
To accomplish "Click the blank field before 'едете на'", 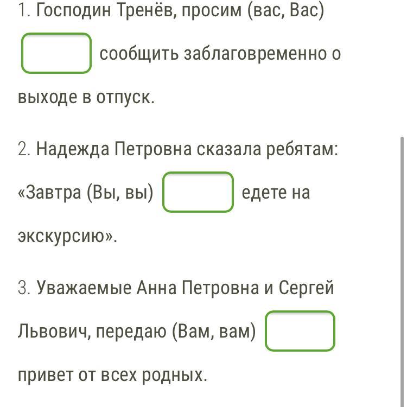I will (198, 192).
